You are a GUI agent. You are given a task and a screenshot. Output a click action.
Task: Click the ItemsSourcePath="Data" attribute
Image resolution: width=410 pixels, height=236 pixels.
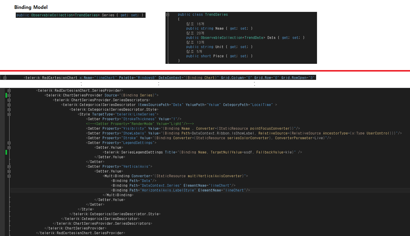coord(161,105)
